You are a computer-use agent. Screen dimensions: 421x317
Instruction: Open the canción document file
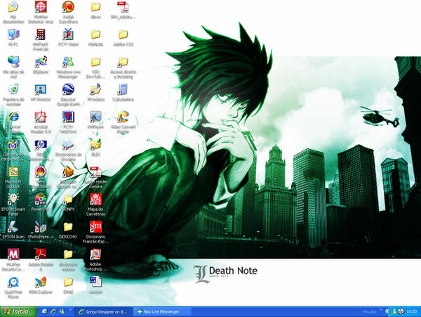coord(96,285)
